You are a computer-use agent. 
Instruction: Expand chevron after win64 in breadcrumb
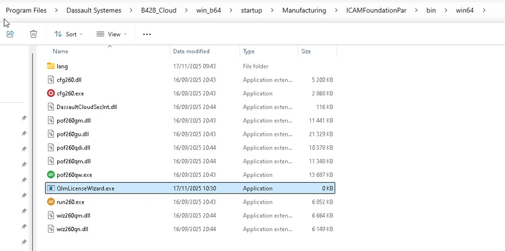click(x=484, y=11)
